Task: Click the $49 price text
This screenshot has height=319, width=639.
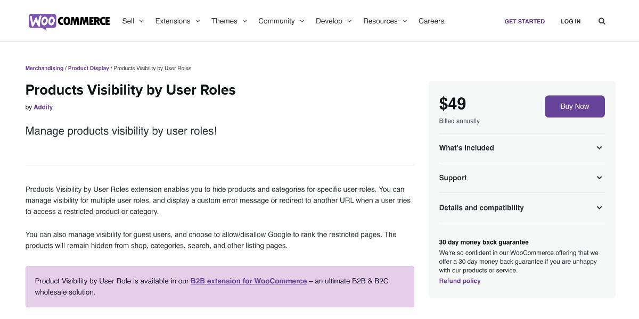Action: click(453, 104)
